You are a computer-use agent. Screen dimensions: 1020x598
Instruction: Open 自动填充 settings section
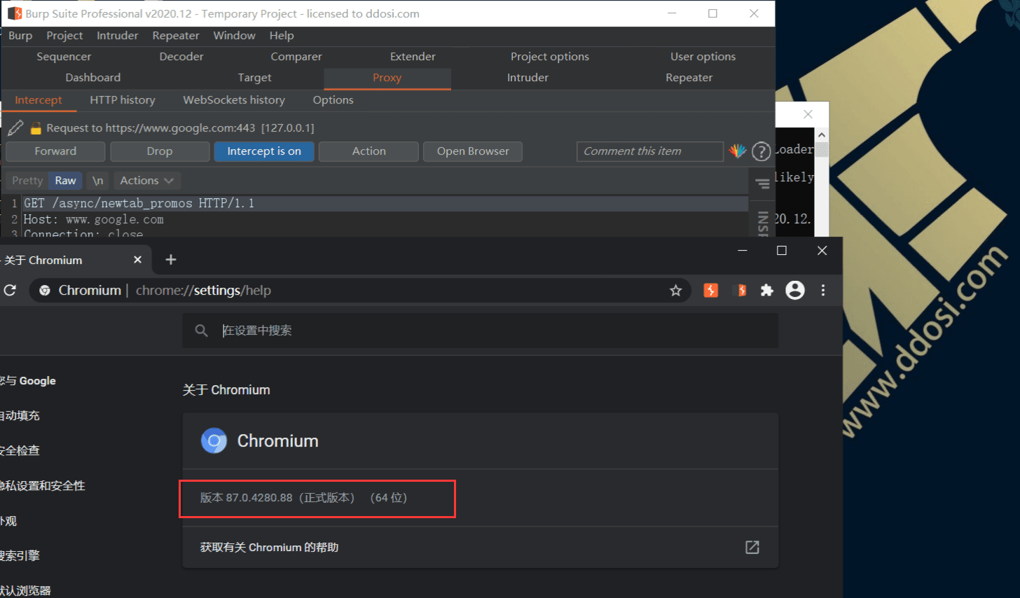(x=20, y=415)
